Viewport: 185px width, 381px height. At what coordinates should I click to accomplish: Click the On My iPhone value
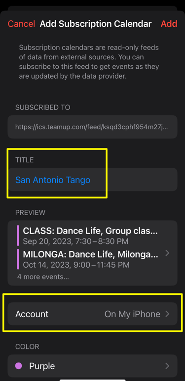[132, 314]
